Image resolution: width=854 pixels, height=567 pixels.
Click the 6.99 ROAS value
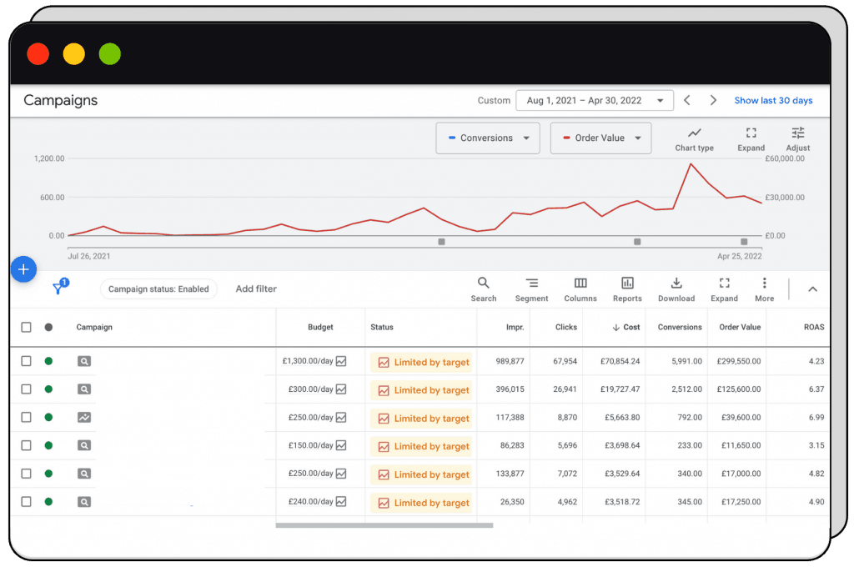816,417
